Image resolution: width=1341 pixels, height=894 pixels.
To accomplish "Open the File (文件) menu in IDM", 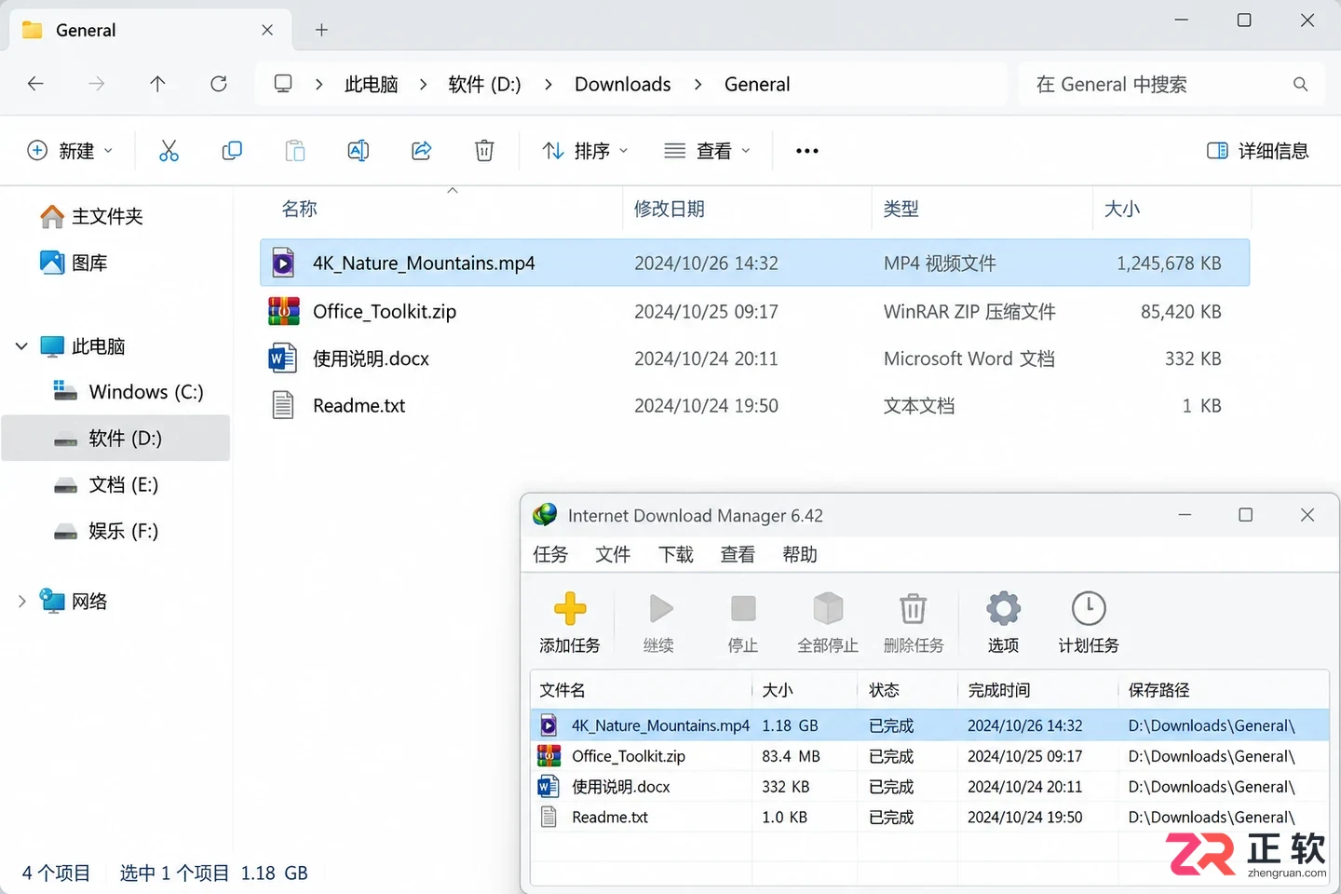I will [x=613, y=555].
